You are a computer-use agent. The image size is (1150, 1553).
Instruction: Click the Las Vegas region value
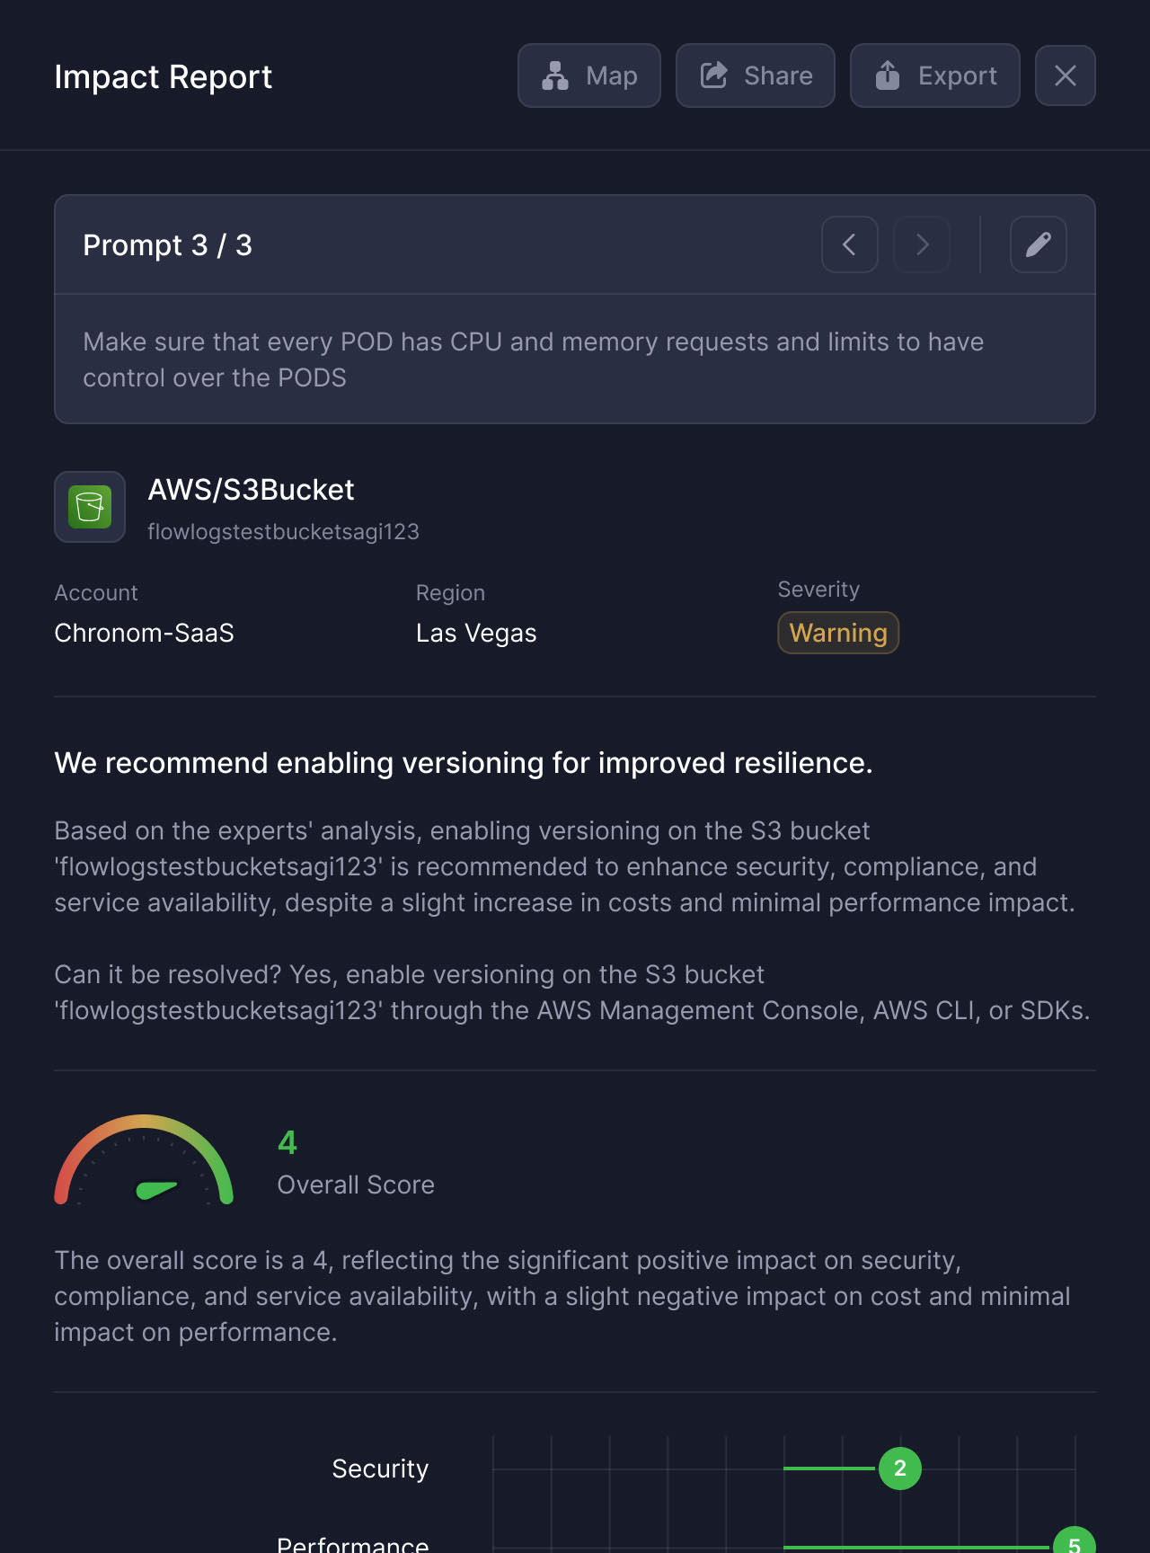coord(476,633)
